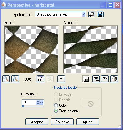This screenshot has height=130, width=123.
Task: Click the Distorsión label
Action: [x=29, y=94]
